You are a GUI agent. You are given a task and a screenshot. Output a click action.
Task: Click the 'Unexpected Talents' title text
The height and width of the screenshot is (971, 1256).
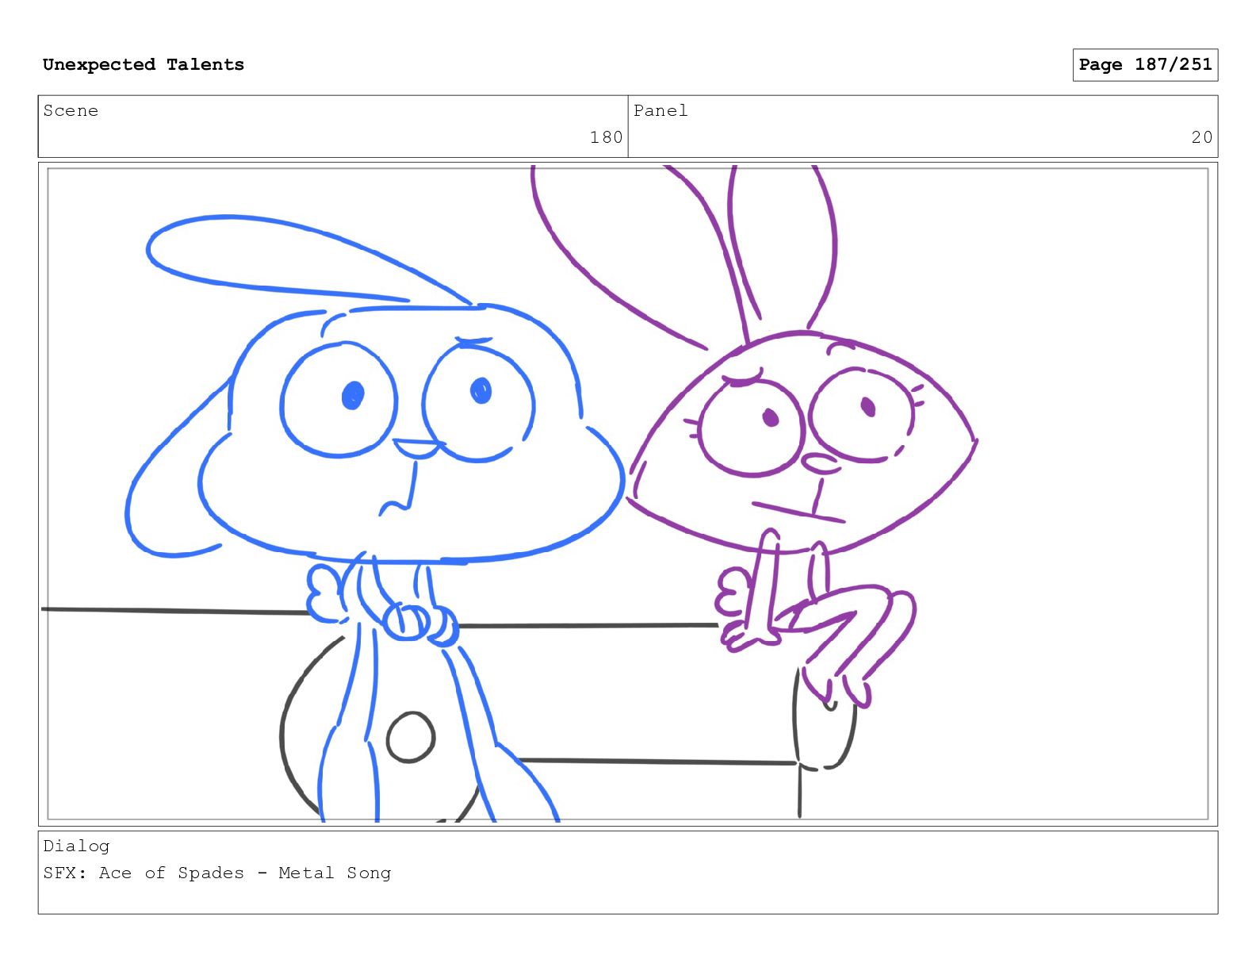pyautogui.click(x=144, y=64)
